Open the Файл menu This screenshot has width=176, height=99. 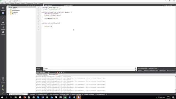[x=2, y=3]
